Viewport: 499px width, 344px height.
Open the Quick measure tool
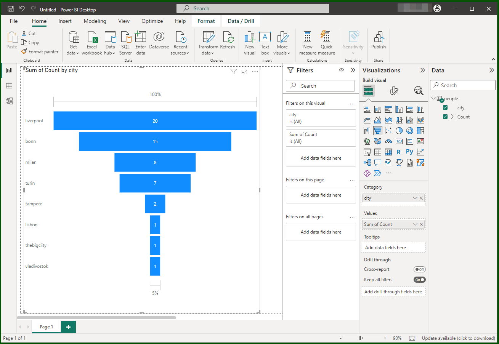tap(326, 43)
